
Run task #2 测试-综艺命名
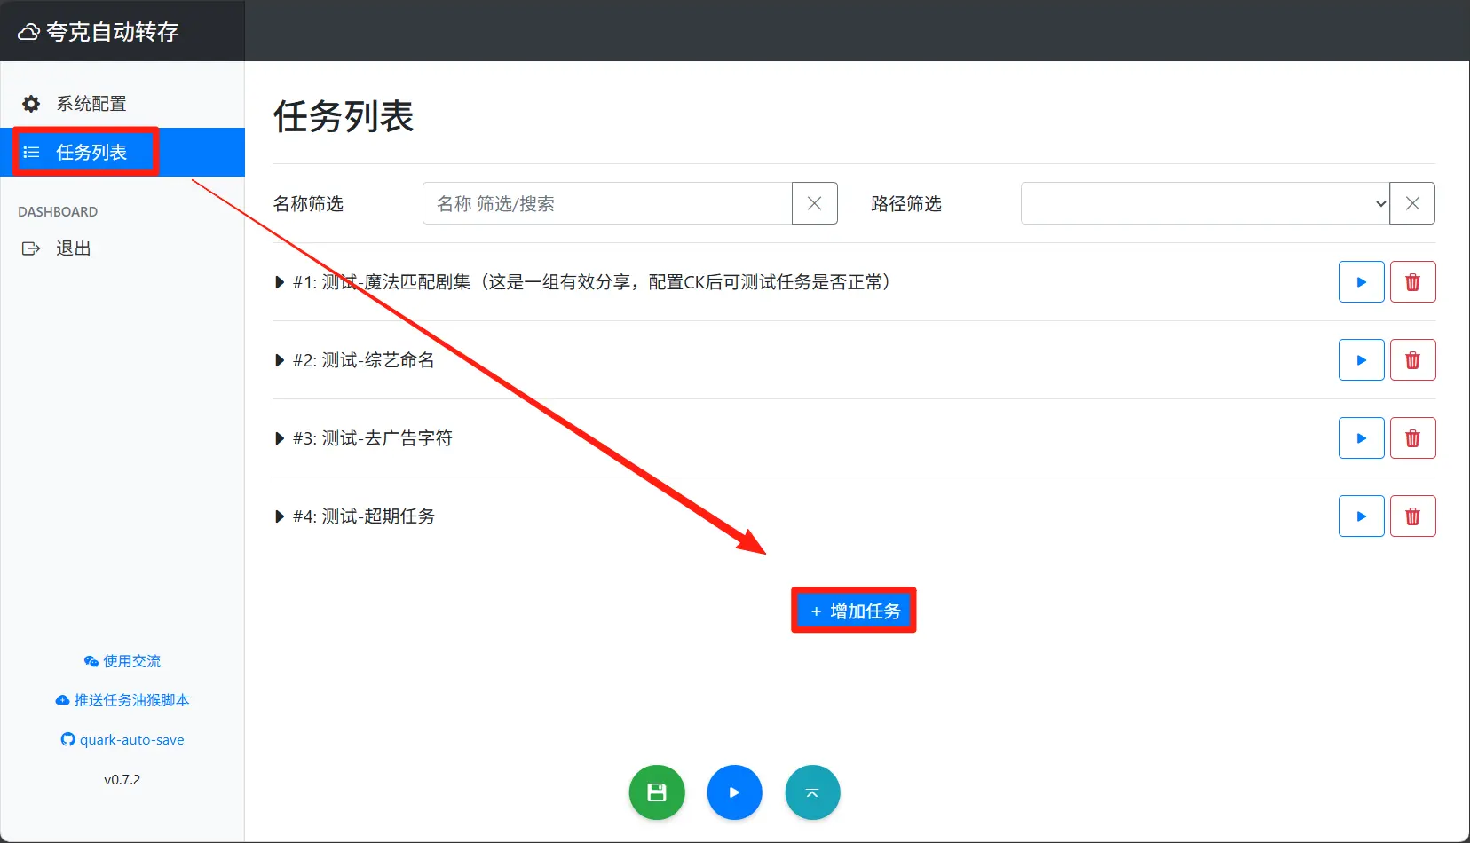(x=1361, y=360)
